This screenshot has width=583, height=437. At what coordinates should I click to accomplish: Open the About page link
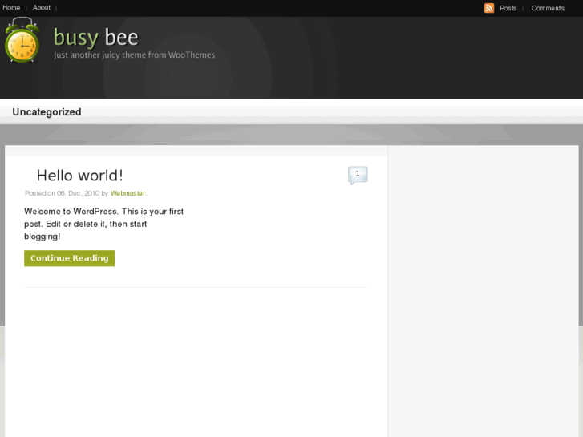click(41, 7)
